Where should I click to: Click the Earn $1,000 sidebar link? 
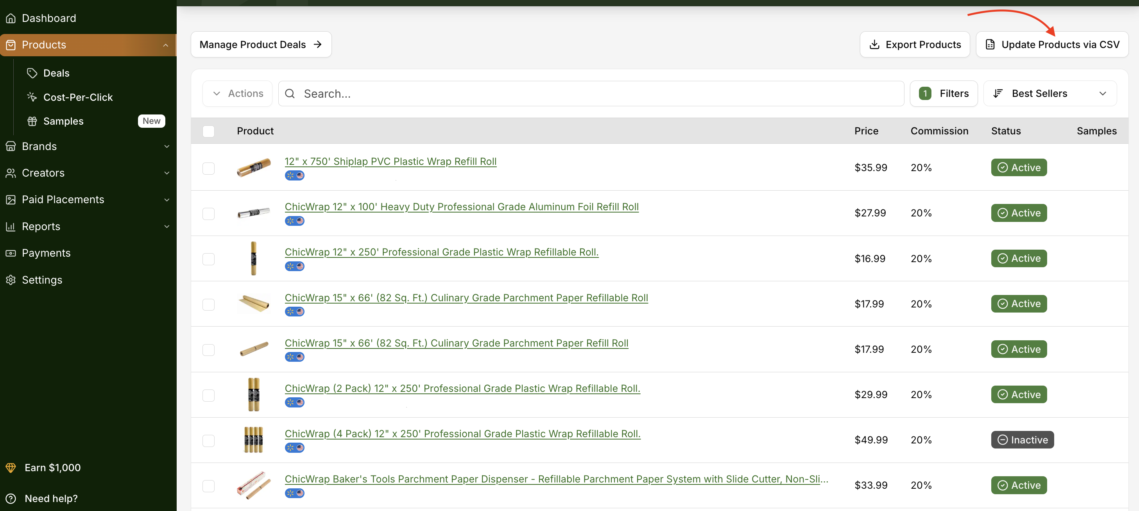click(52, 468)
